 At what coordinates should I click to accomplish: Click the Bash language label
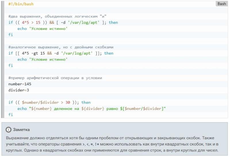click(x=222, y=4)
